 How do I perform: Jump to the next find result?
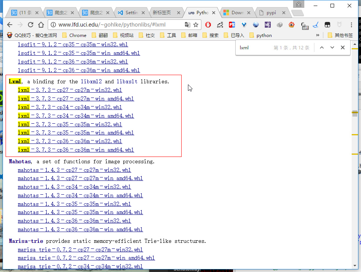coord(332,47)
